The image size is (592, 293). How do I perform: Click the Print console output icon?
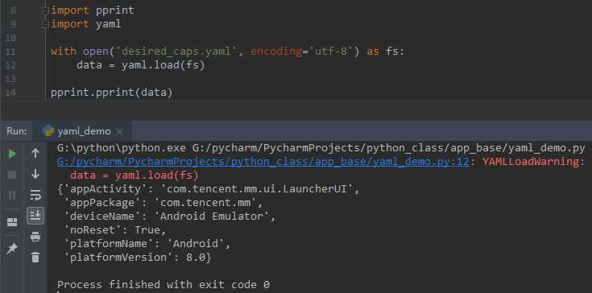(x=35, y=237)
